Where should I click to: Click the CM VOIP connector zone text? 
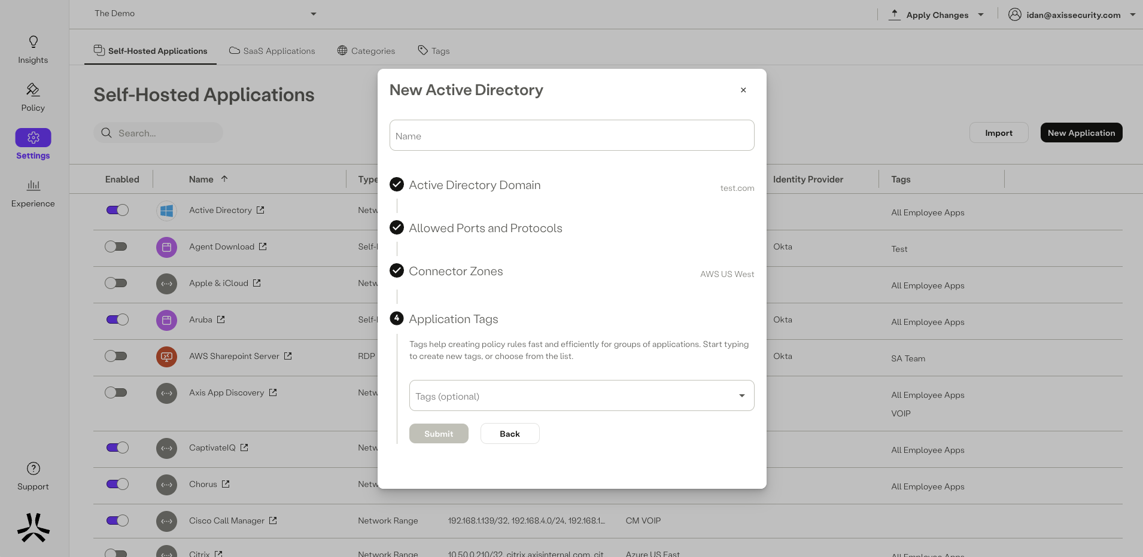pos(643,521)
